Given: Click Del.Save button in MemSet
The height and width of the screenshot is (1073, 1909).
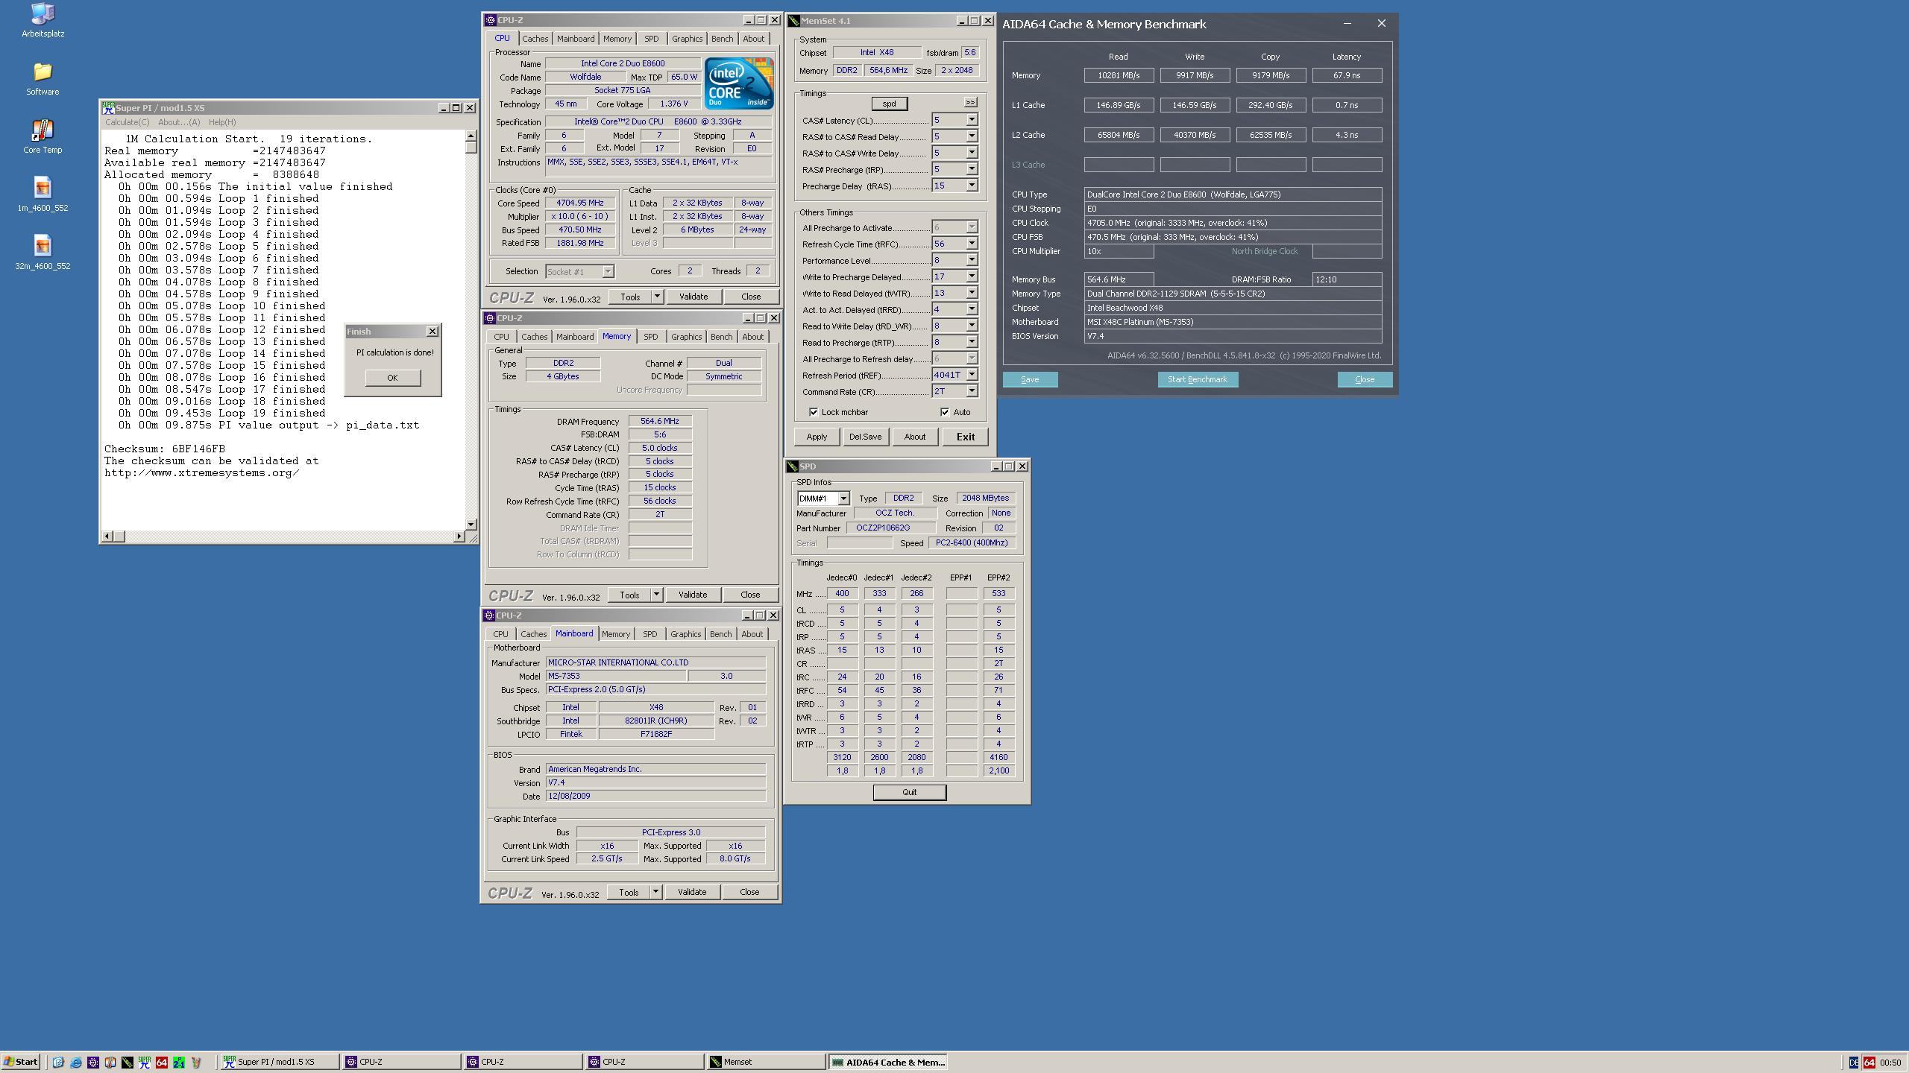Looking at the screenshot, I should pos(865,437).
